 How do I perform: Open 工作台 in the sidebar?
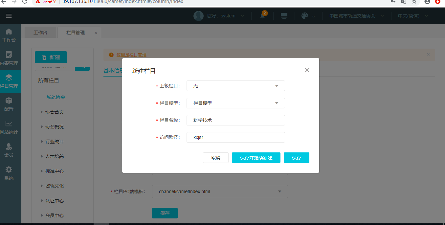(9, 35)
